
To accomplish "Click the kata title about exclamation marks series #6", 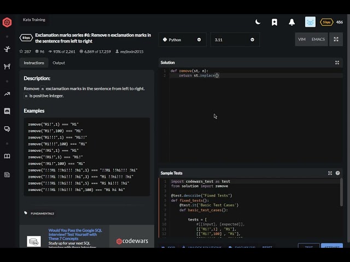I will tap(93, 38).
